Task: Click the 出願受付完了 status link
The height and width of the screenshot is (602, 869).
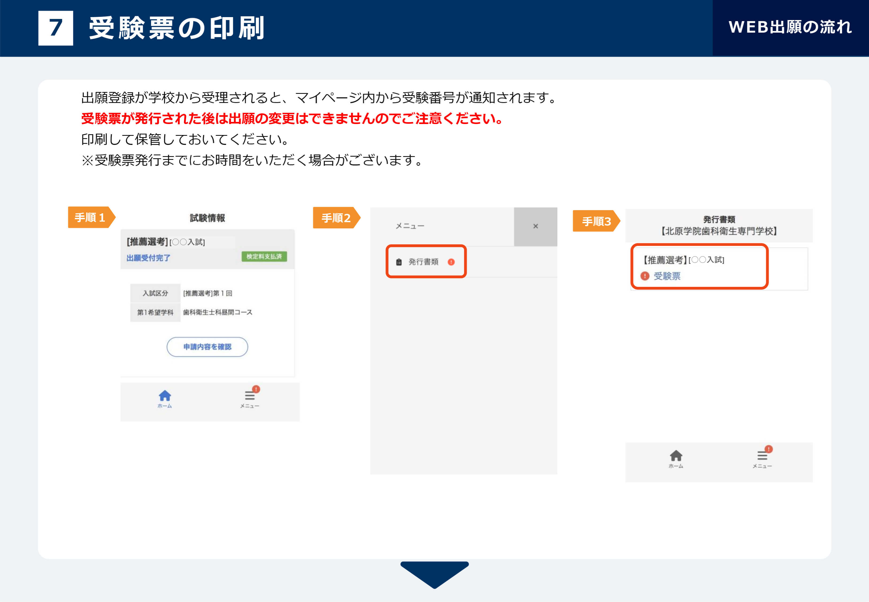Action: pos(148,258)
